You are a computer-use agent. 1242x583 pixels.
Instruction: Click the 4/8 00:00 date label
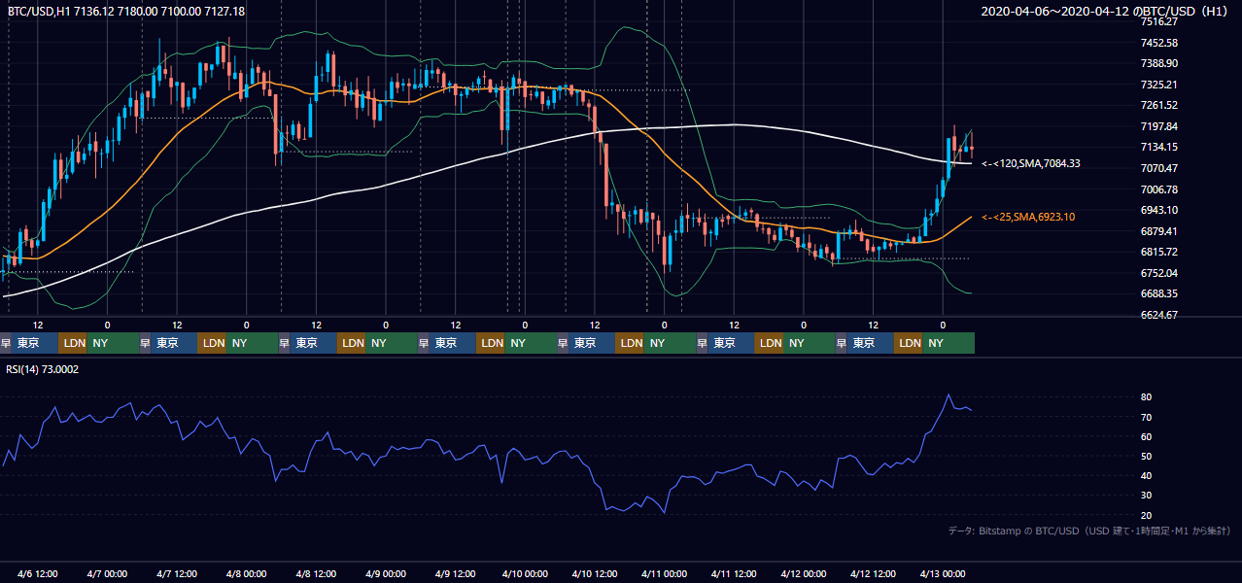[x=246, y=574]
